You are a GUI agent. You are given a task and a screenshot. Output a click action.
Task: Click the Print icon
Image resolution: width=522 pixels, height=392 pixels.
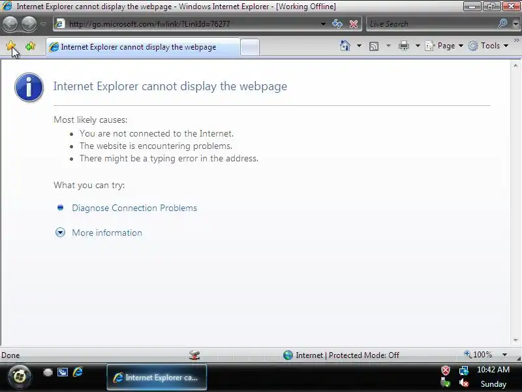[x=404, y=46]
